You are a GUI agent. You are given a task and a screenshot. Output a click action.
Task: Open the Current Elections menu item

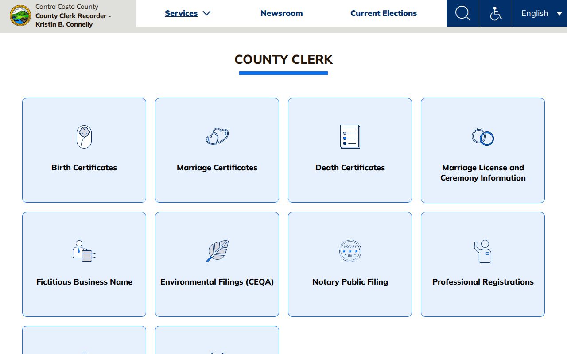[x=384, y=13]
